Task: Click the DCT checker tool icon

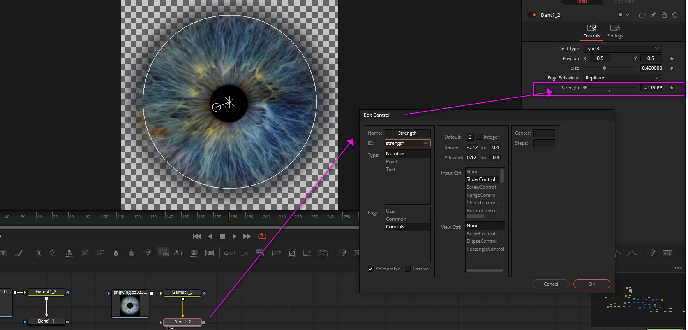Action: click(x=163, y=253)
